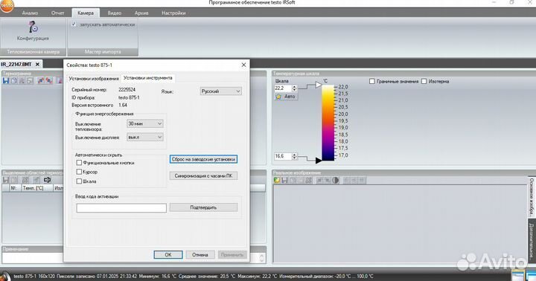Screen dimensions: 536x281
Task: Click the Подтвердить button
Action: [203, 207]
